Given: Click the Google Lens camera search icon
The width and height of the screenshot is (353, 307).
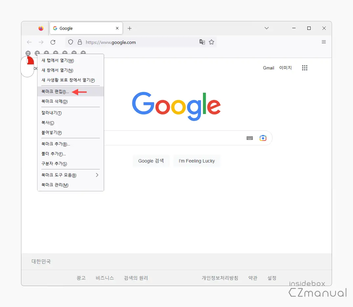Looking at the screenshot, I should pos(263,138).
